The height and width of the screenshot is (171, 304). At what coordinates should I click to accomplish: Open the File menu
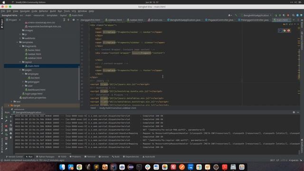(x=3, y=11)
